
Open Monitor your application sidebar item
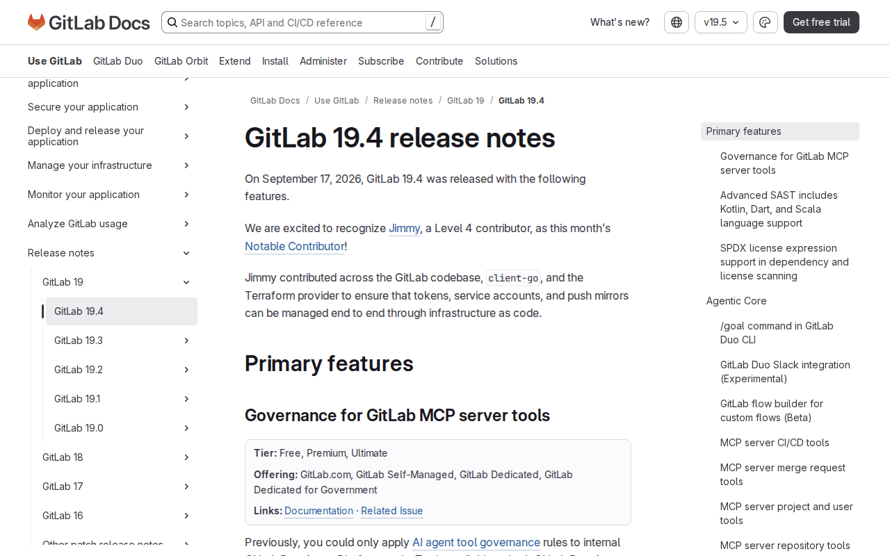[83, 195]
